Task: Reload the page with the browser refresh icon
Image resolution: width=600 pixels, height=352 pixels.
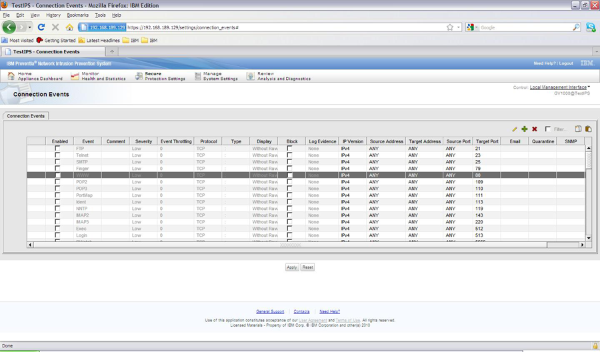Action: 41,27
